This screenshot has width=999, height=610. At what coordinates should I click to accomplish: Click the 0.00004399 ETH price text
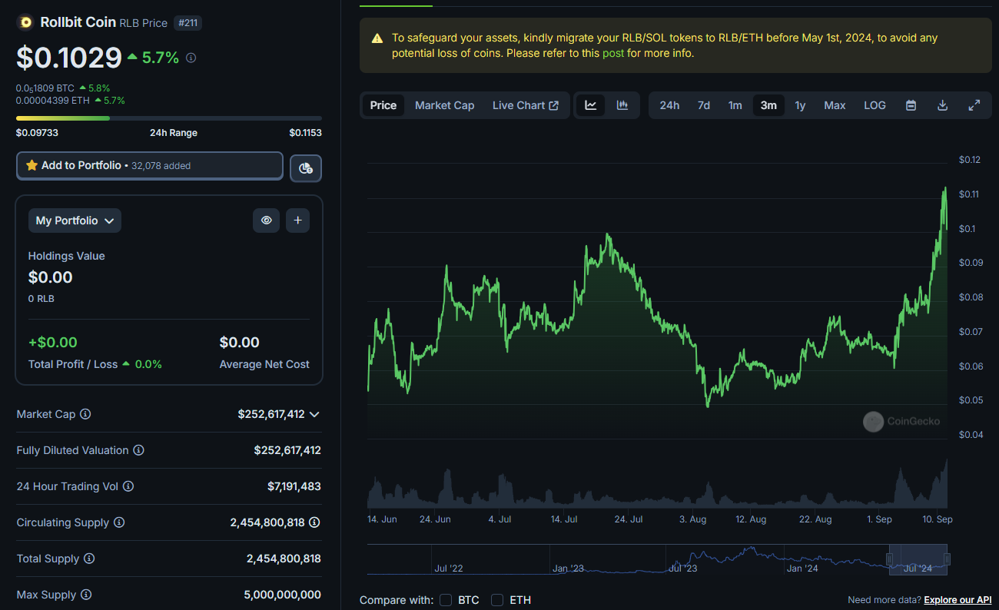(x=53, y=100)
